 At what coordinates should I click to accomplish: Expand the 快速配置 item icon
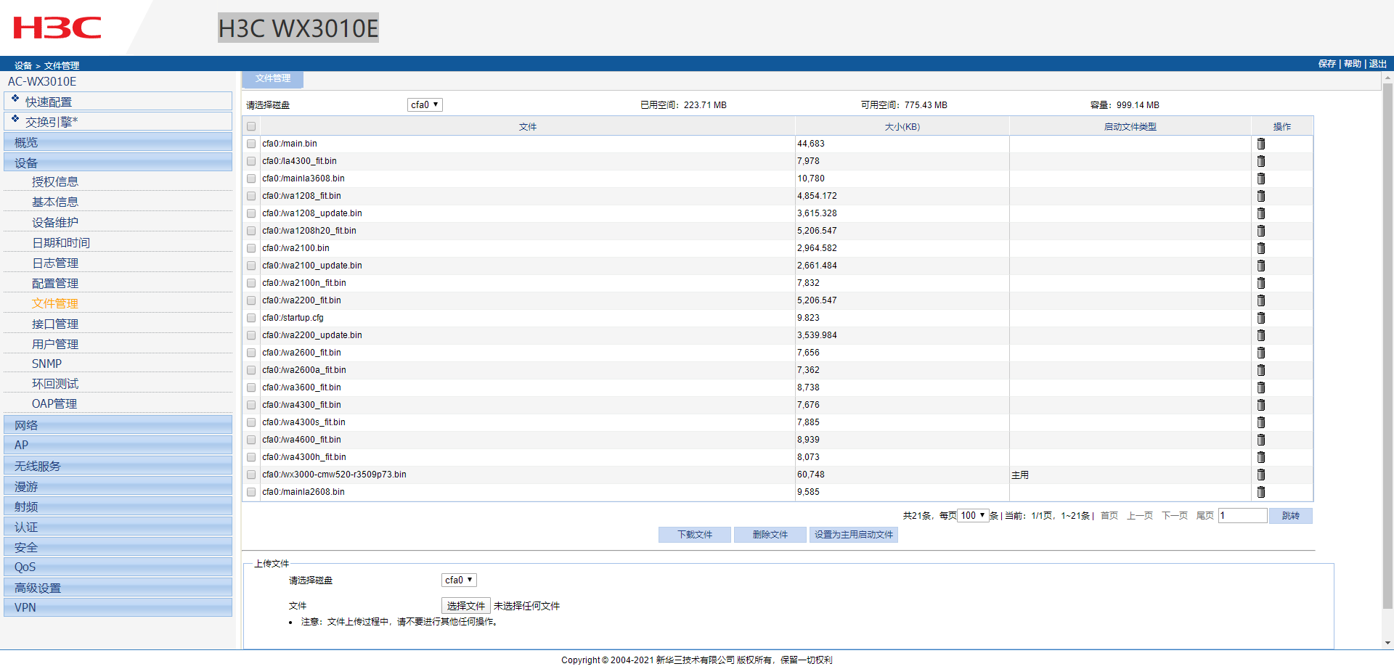click(15, 98)
